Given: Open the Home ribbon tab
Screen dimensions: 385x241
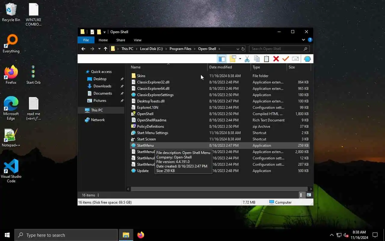Looking at the screenshot, I should 103,40.
